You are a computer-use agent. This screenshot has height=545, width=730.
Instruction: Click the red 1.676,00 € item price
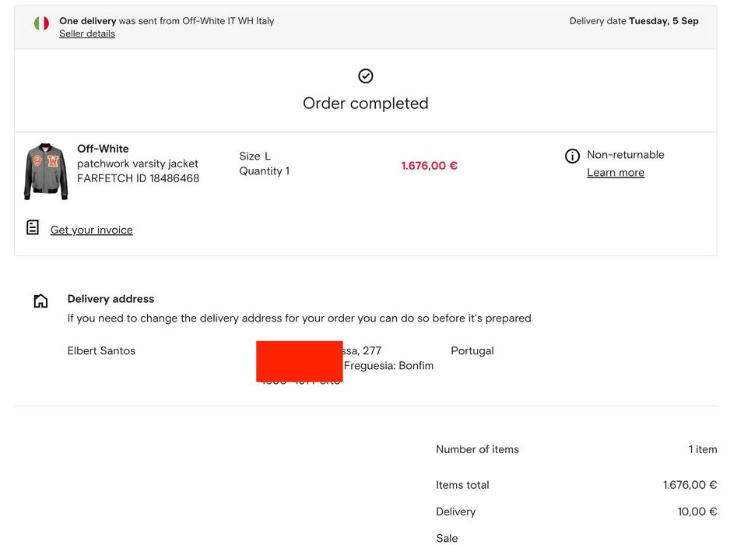click(x=430, y=166)
